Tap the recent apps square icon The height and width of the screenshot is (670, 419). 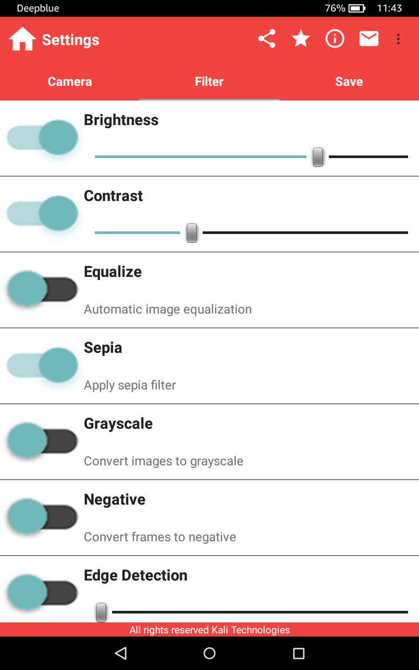tap(299, 653)
